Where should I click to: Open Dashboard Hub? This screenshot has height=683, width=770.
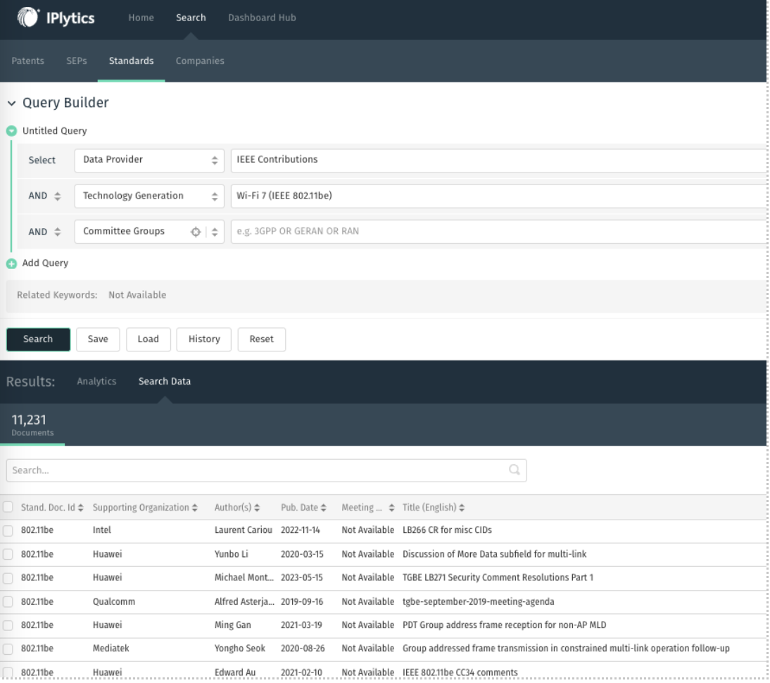262,18
